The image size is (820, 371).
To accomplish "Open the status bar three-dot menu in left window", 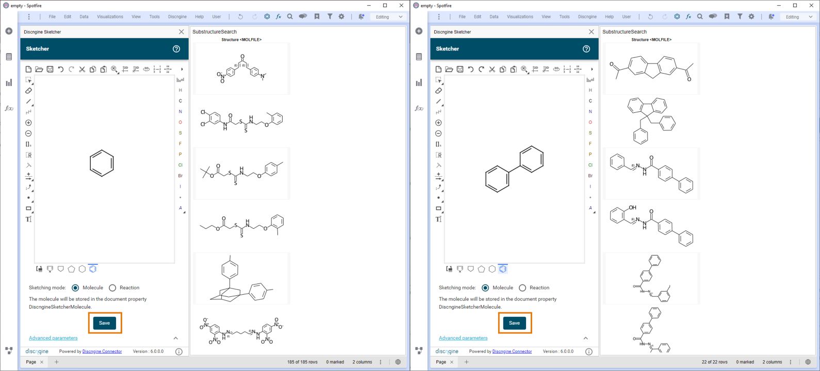I will (381, 362).
